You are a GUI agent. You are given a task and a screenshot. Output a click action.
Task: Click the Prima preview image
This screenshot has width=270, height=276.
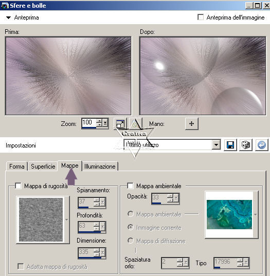point(68,76)
